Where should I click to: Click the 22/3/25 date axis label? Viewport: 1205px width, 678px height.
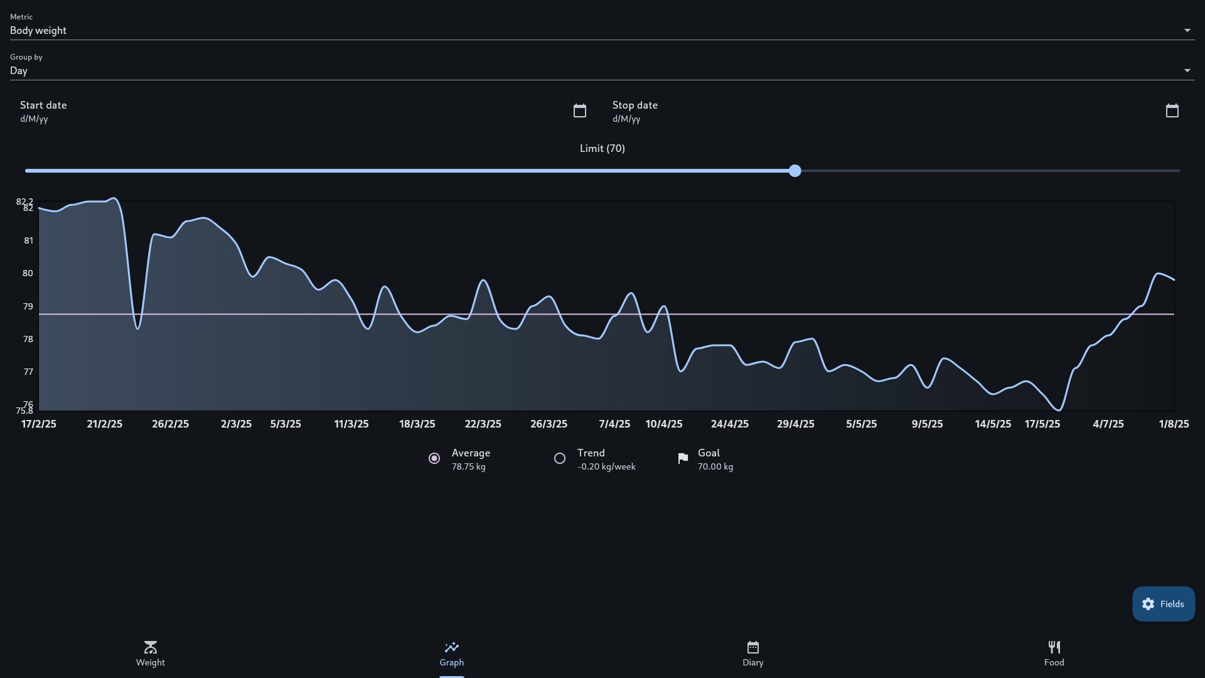click(483, 424)
